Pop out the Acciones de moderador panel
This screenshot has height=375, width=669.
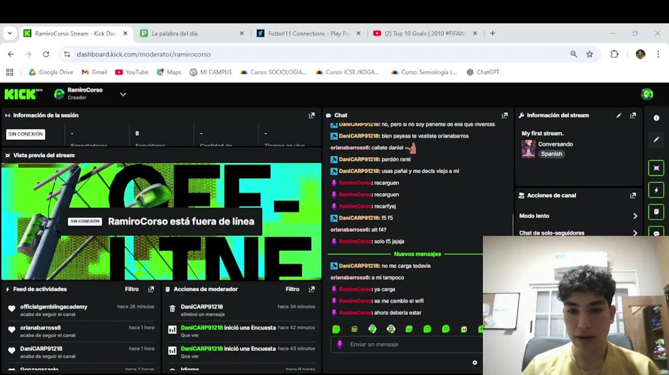[x=311, y=289]
